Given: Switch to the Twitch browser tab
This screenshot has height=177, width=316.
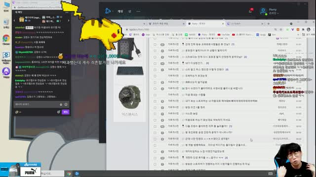Looking at the screenshot, I should coord(245,24).
